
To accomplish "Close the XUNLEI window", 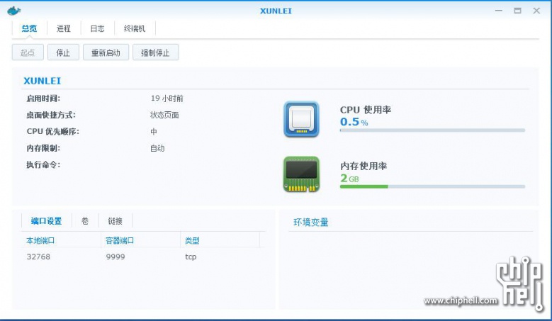I will tap(536, 11).
